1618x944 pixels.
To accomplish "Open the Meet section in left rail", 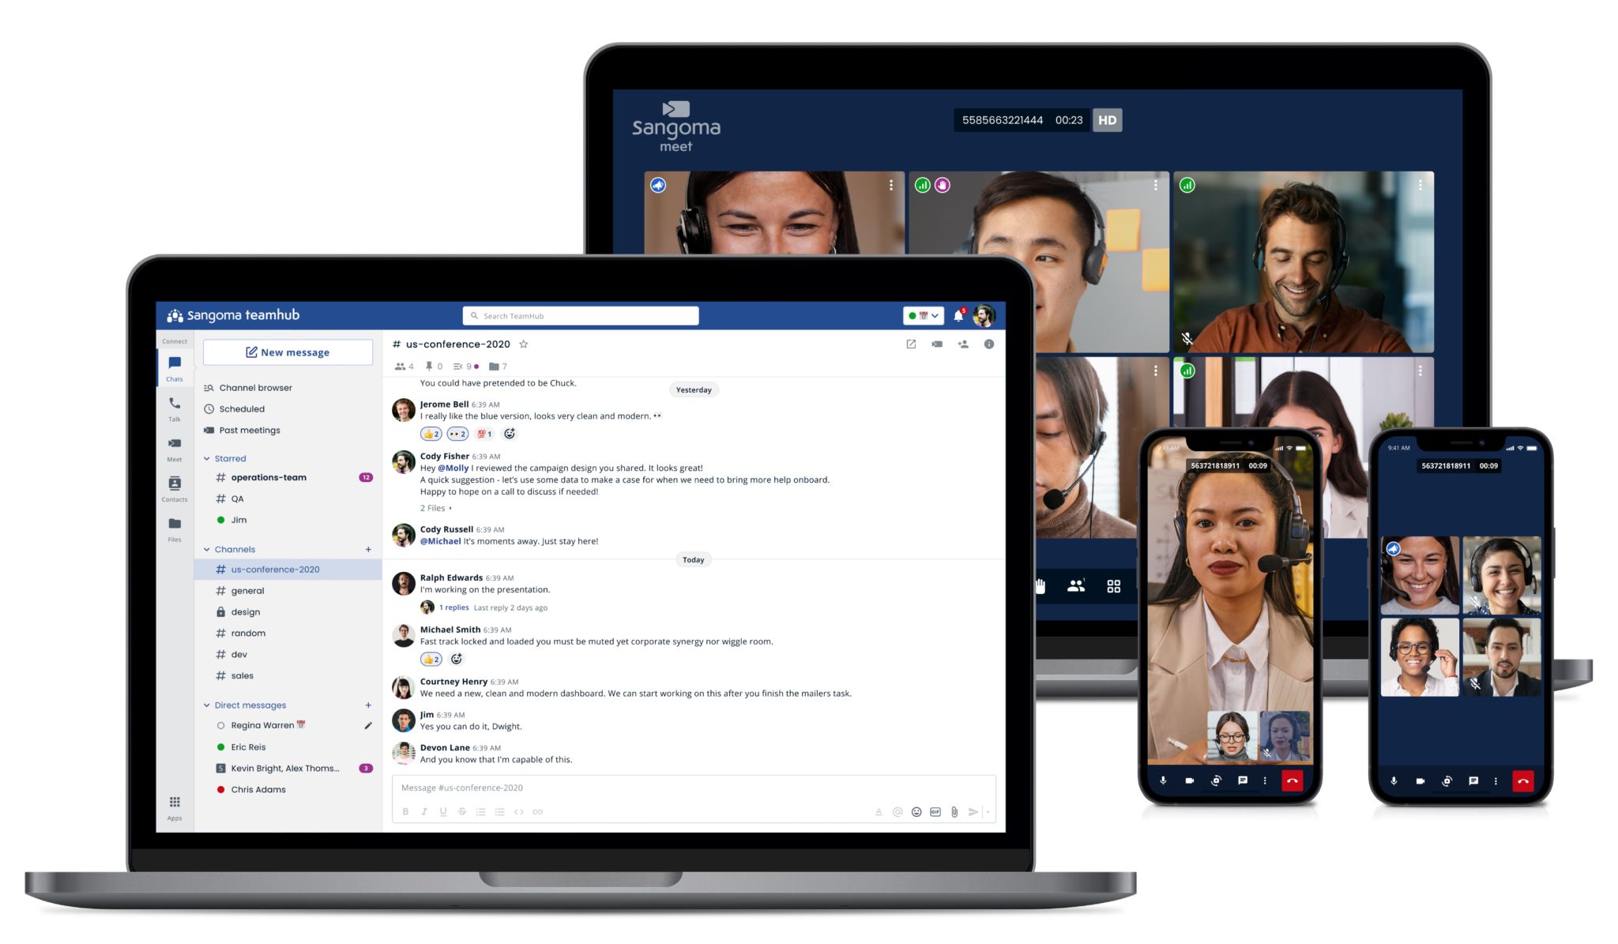I will point(175,447).
